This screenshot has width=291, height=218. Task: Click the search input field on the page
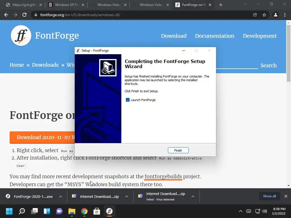(x=237, y=65)
